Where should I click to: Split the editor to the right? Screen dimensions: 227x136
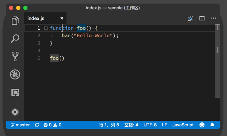click(x=202, y=18)
